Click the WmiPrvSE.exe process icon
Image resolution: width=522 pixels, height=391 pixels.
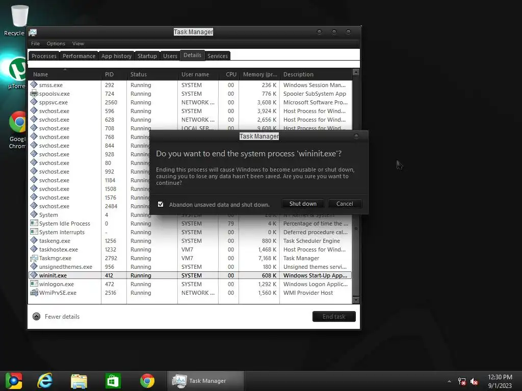tap(34, 293)
